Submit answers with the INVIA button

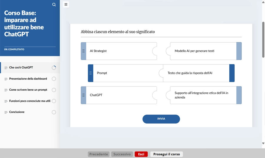161,119
